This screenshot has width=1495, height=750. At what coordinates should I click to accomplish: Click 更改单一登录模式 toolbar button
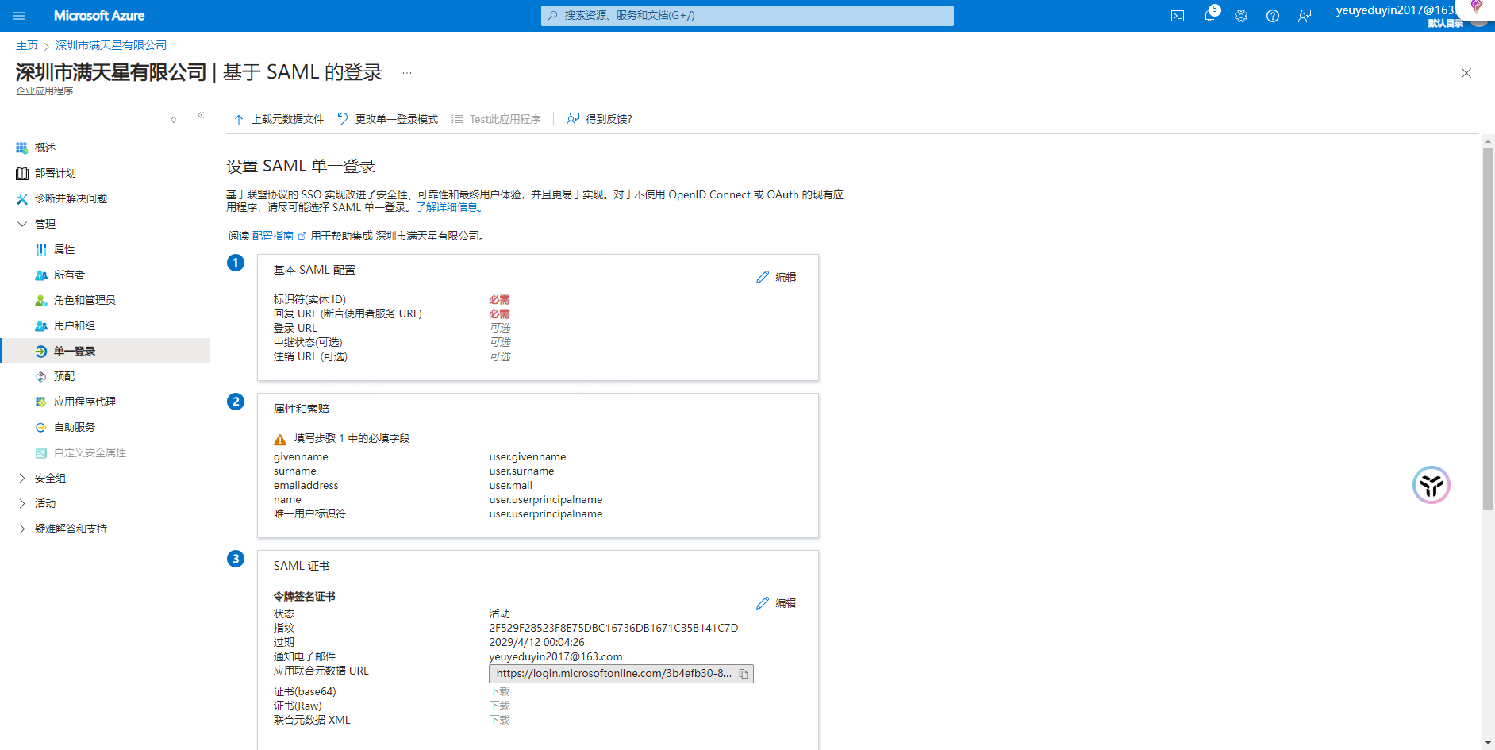(388, 119)
